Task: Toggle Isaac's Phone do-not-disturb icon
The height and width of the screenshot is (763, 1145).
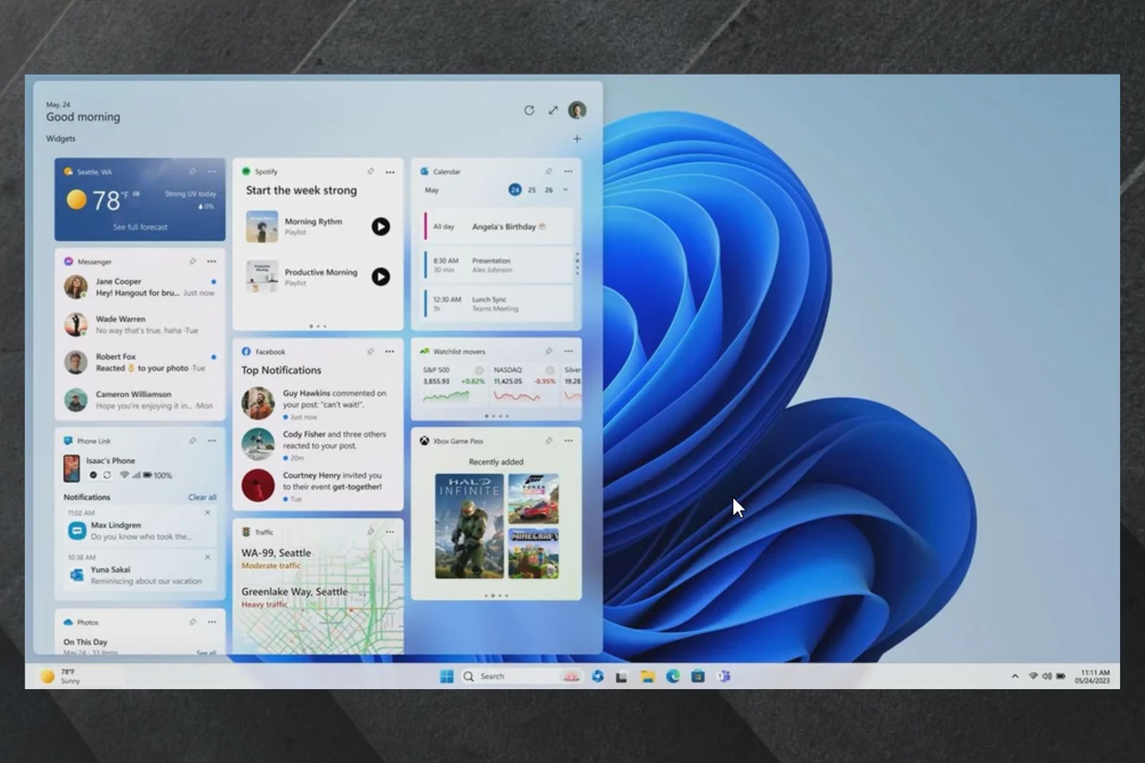Action: [x=93, y=475]
